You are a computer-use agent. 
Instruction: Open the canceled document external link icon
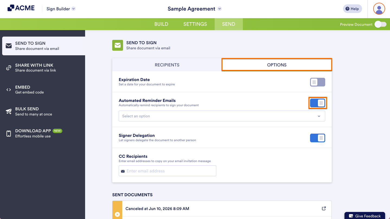click(324, 208)
